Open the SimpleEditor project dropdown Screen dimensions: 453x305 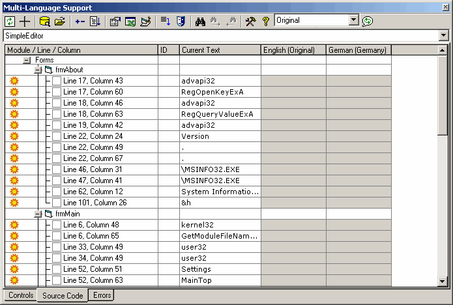click(444, 35)
